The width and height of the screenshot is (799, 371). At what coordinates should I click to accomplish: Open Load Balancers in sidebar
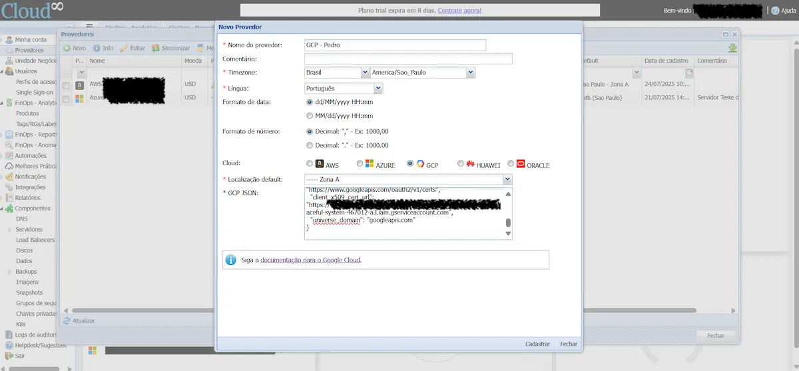coord(35,240)
